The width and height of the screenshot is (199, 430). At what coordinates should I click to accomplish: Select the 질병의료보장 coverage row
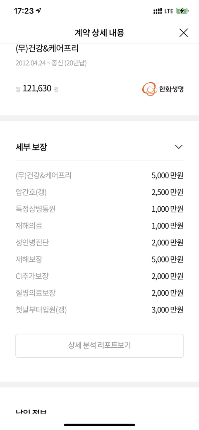click(x=99, y=293)
